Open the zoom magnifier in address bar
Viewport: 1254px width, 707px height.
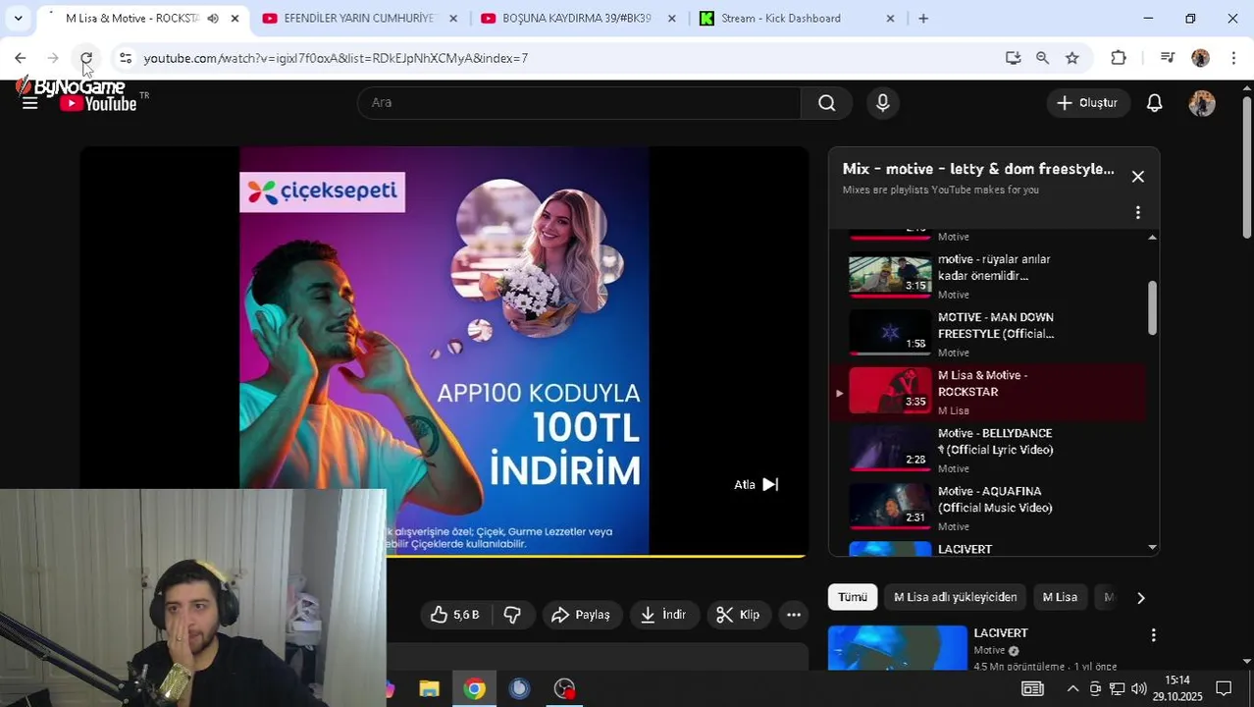tap(1043, 58)
